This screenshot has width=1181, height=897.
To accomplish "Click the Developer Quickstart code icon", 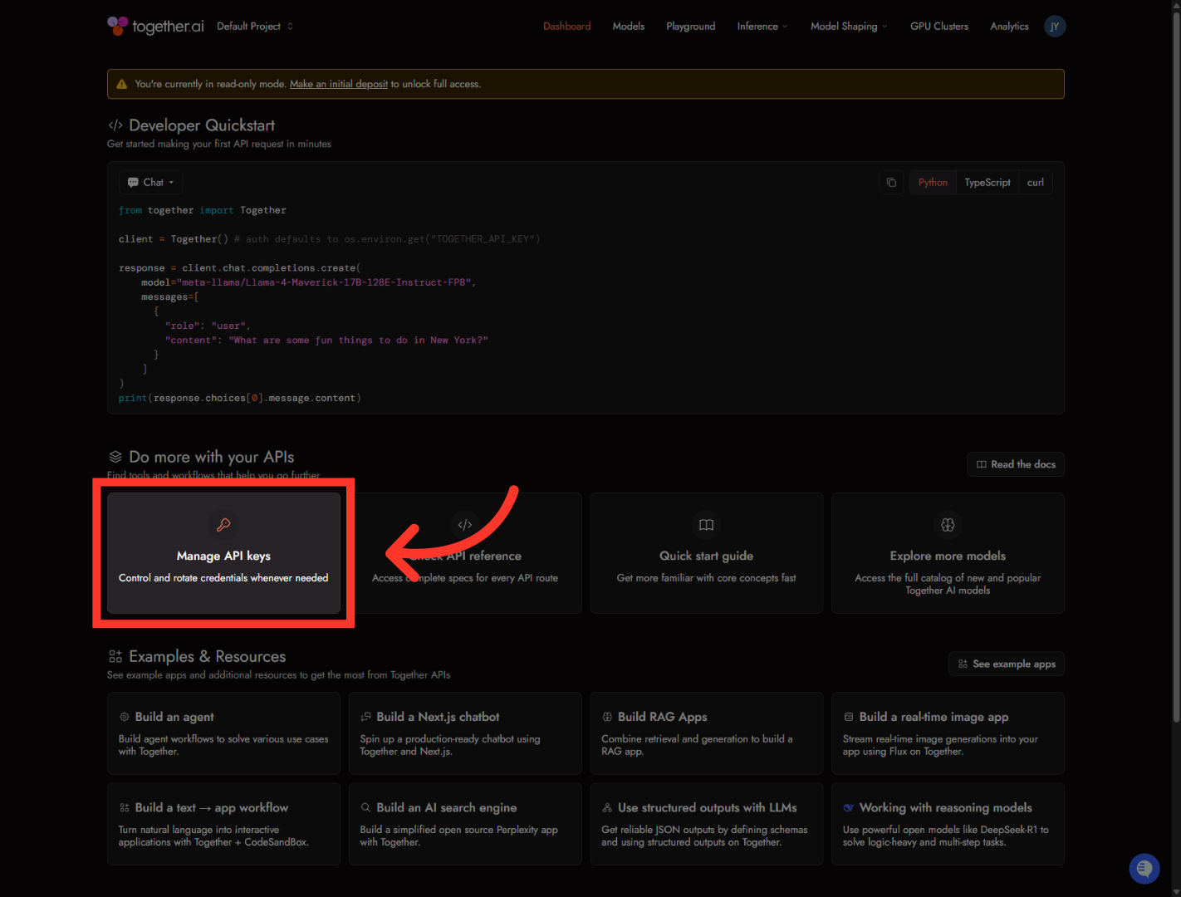I will [115, 125].
